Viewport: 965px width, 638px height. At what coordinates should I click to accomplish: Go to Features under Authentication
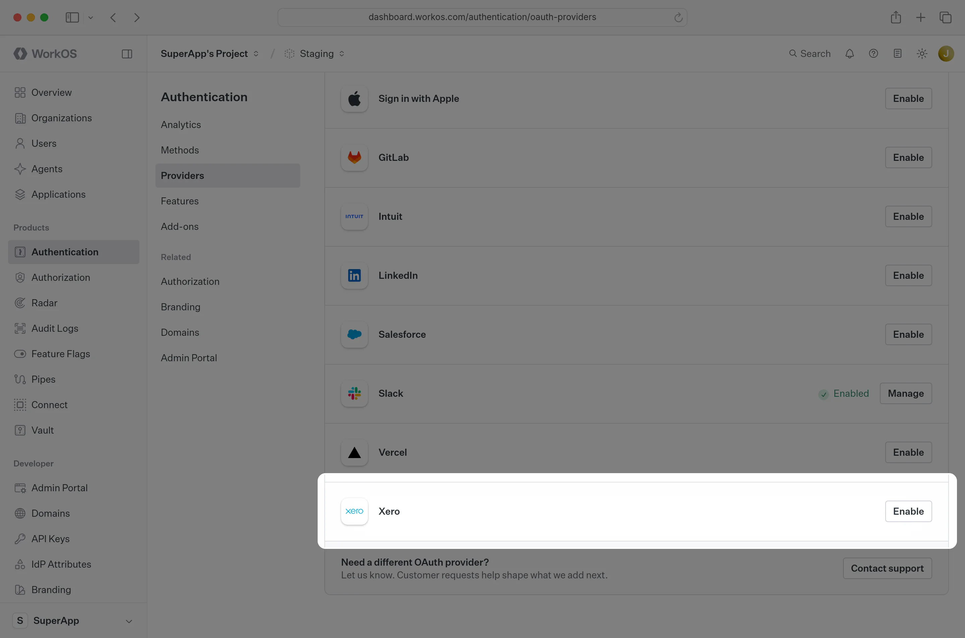pyautogui.click(x=228, y=201)
